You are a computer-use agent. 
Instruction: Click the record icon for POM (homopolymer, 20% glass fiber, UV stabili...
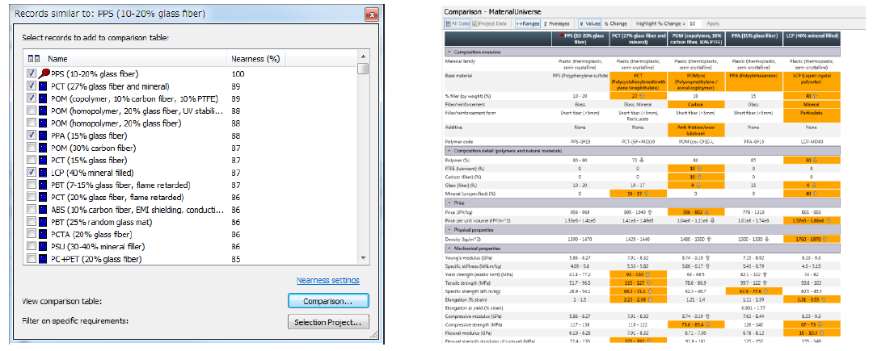[44, 111]
